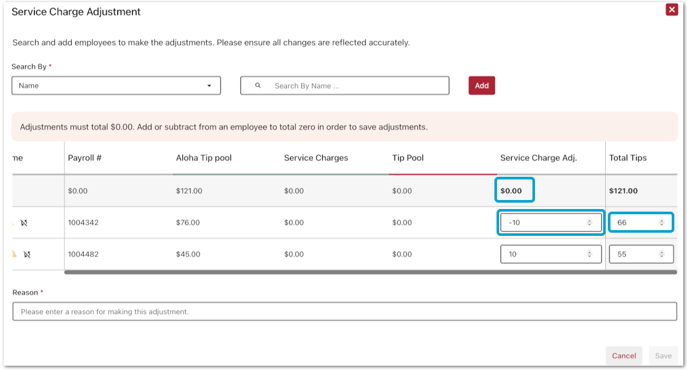Image resolution: width=687 pixels, height=371 pixels.
Task: Click the yellow warning icon in row 1004482
Action: (15, 254)
